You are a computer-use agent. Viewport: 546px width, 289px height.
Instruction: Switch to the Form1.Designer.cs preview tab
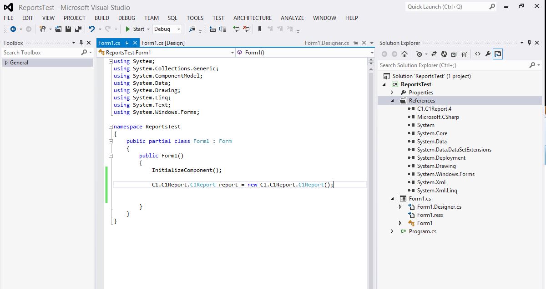pos(327,43)
